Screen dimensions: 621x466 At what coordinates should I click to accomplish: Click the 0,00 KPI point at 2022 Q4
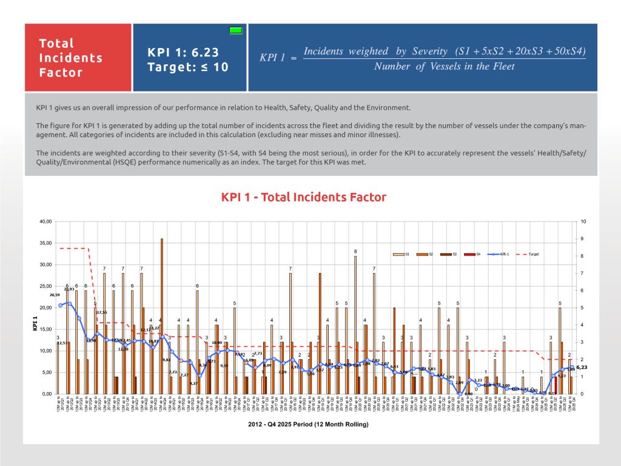[460, 394]
